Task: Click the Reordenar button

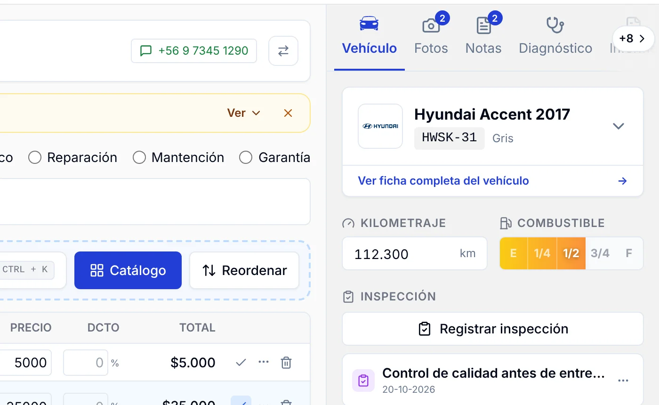Action: coord(244,270)
